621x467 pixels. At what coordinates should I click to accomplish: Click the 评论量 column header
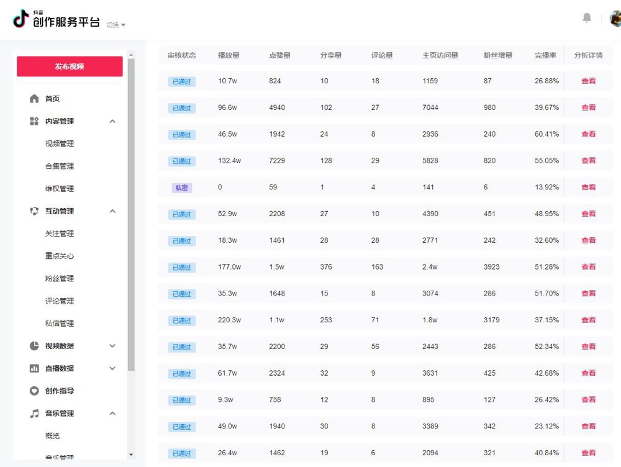[x=382, y=55]
